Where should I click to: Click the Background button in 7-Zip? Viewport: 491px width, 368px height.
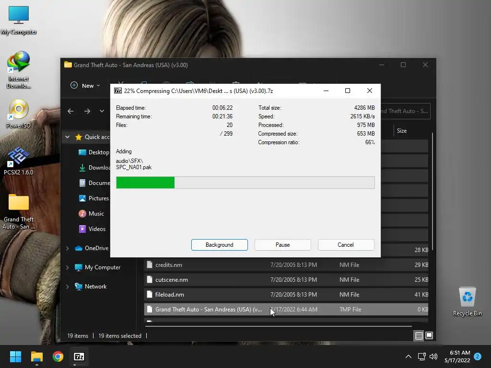click(220, 245)
